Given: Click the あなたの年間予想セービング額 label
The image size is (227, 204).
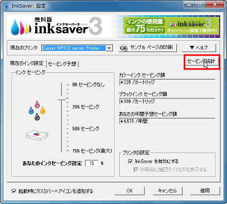Looking at the screenshot, I should (x=148, y=114).
